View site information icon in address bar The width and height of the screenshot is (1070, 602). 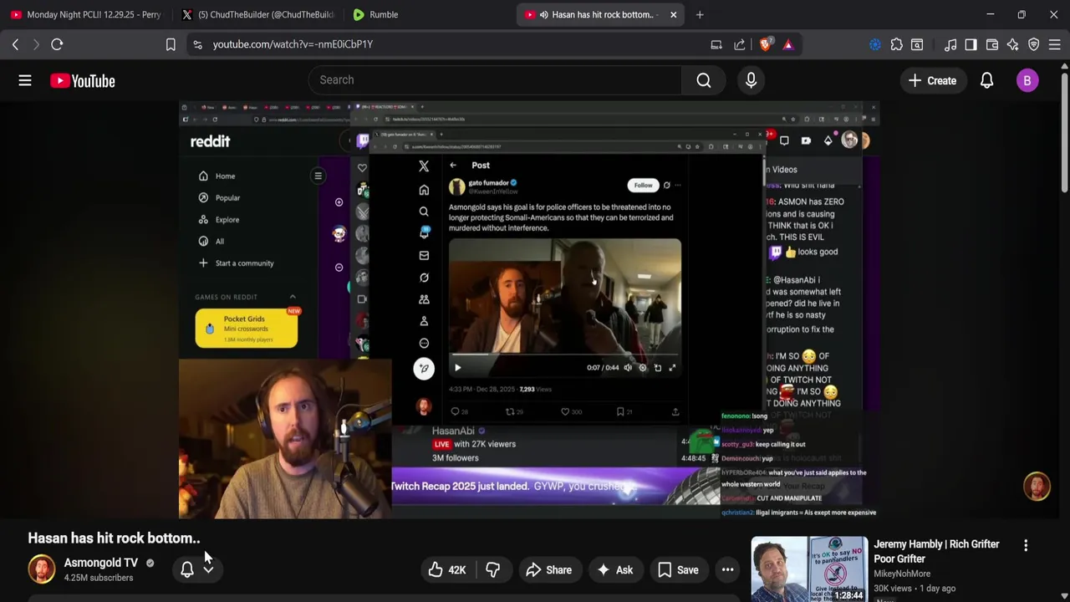point(197,44)
